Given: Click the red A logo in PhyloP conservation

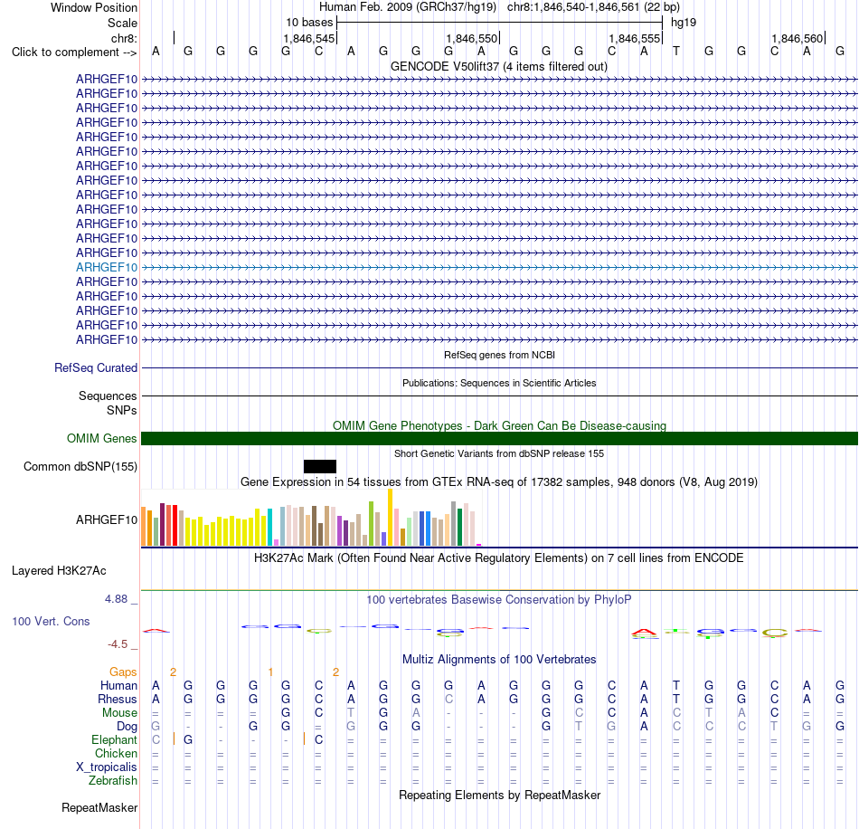Looking at the screenshot, I should (644, 634).
